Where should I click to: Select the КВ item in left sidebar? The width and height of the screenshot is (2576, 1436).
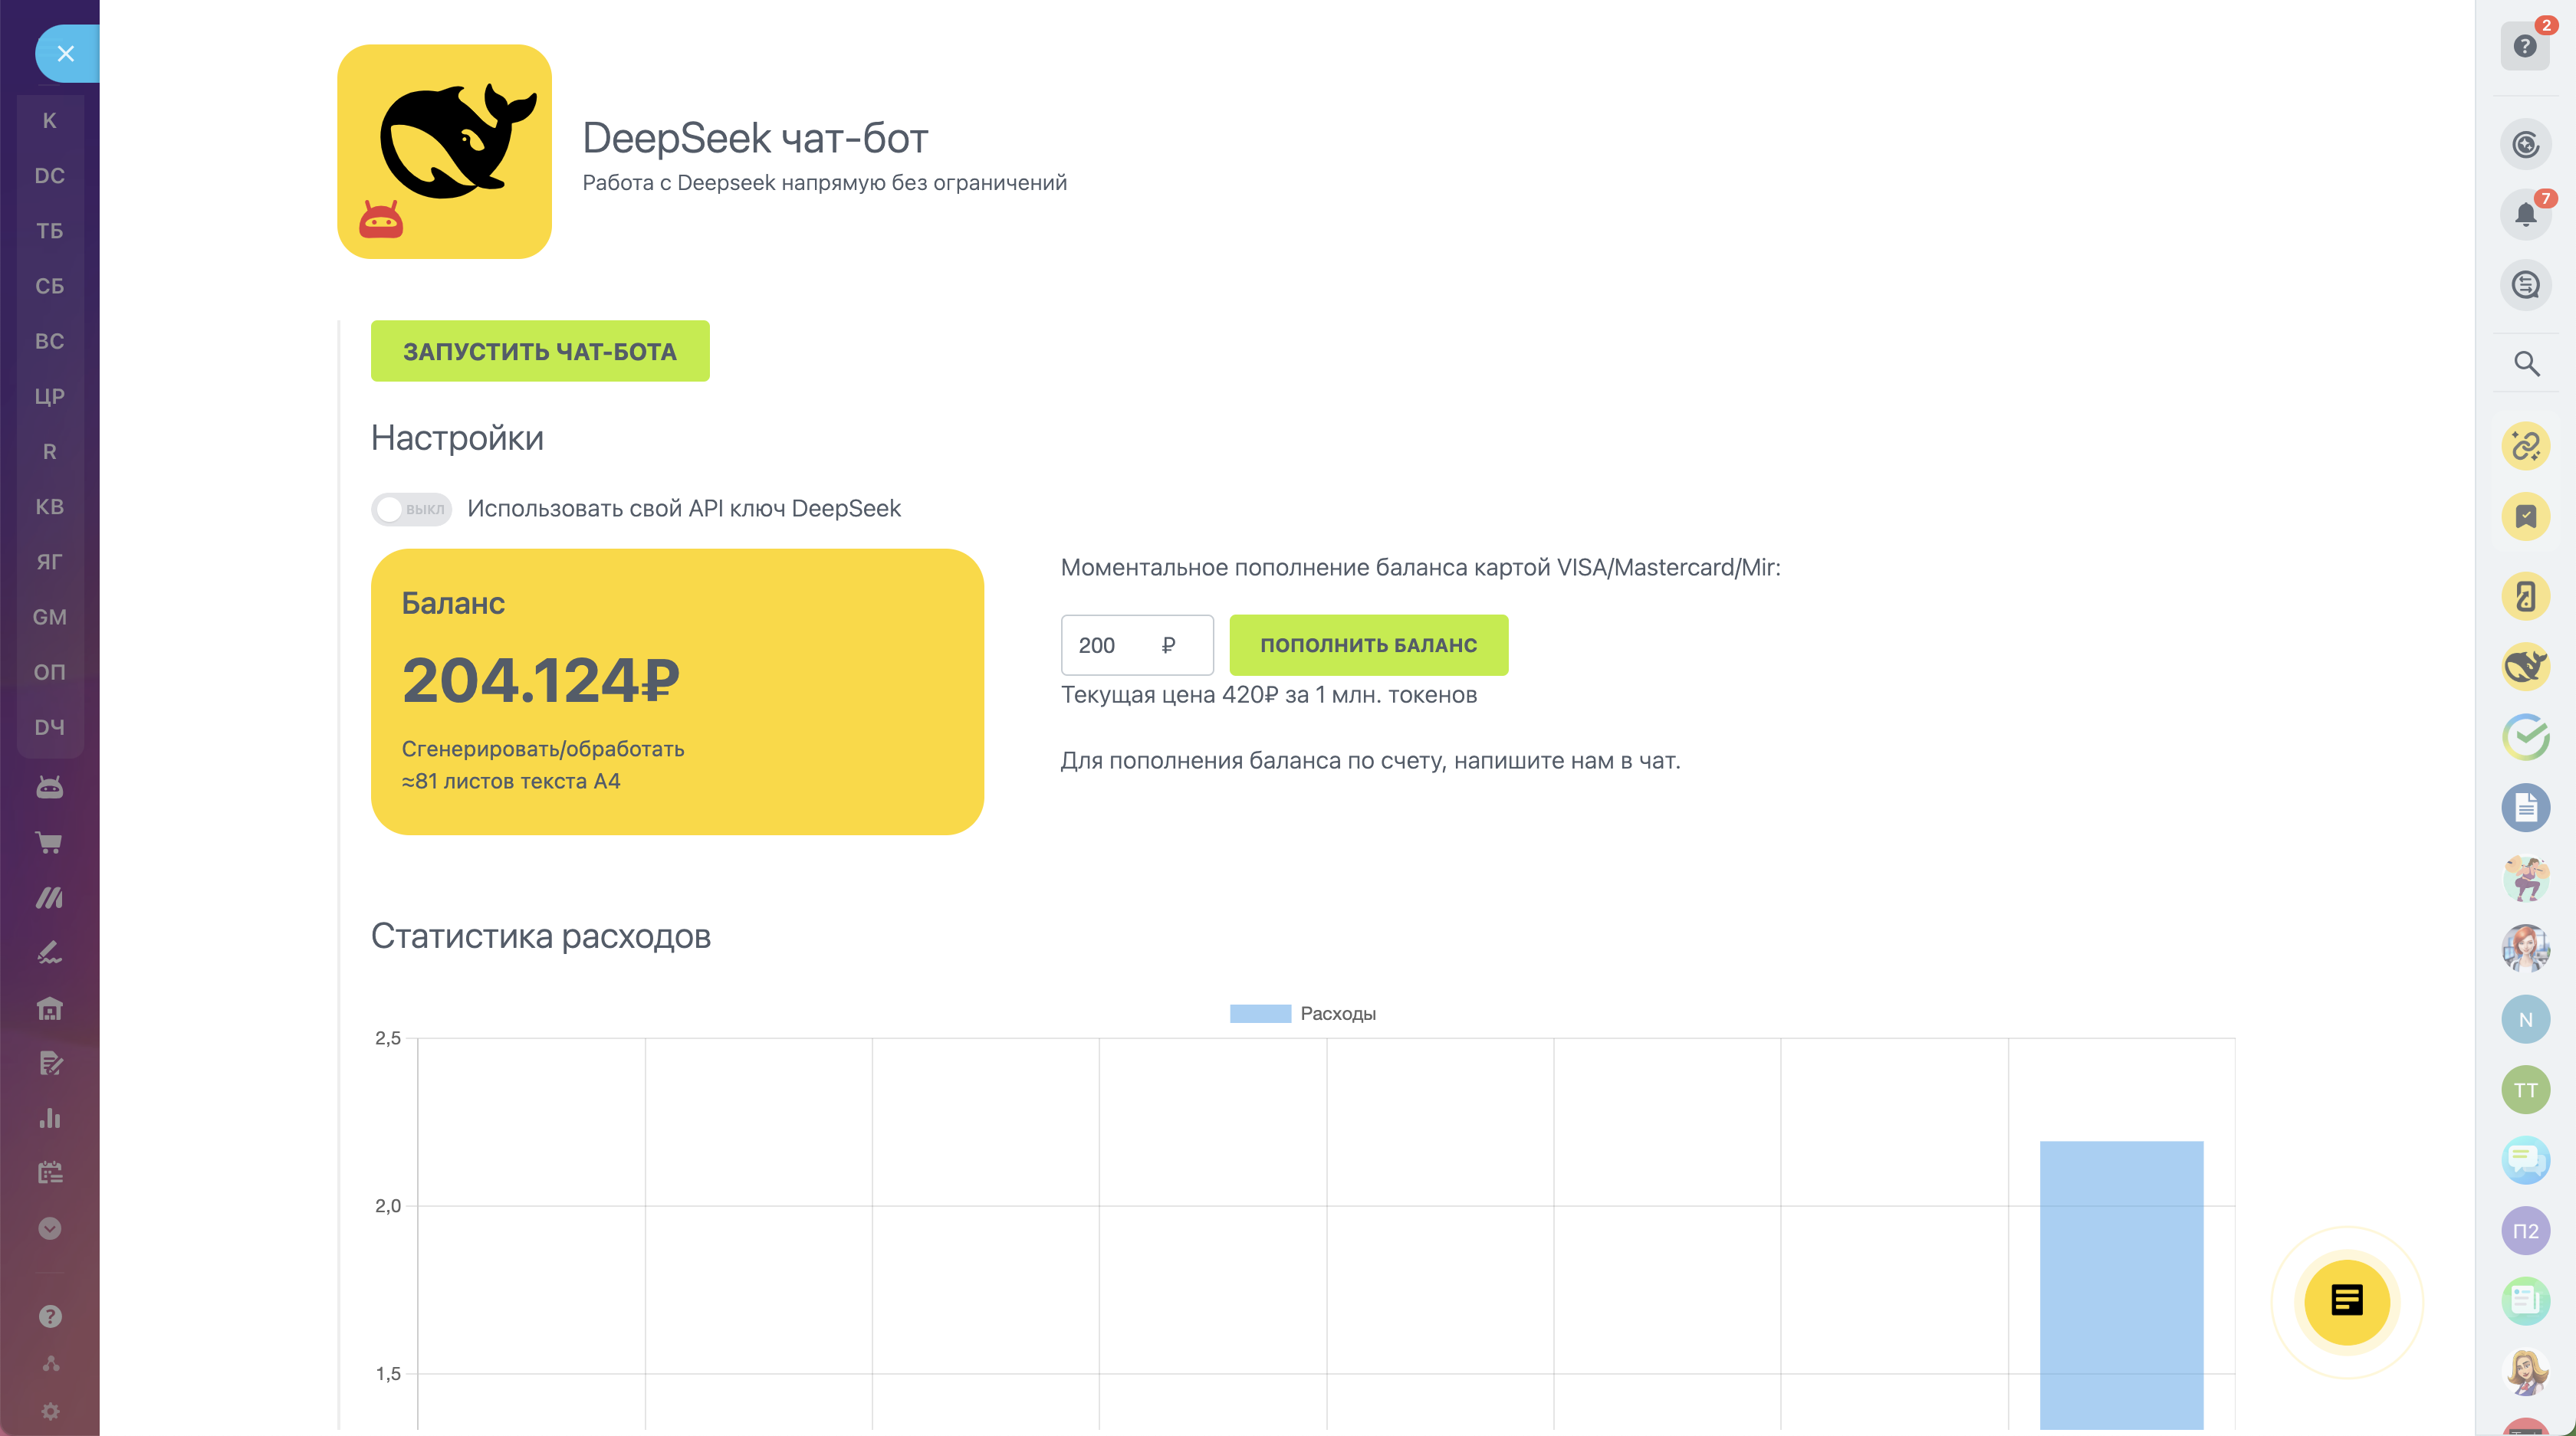(x=49, y=507)
